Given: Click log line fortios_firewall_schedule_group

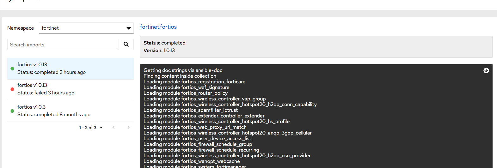Looking at the screenshot, I should tap(198, 144).
